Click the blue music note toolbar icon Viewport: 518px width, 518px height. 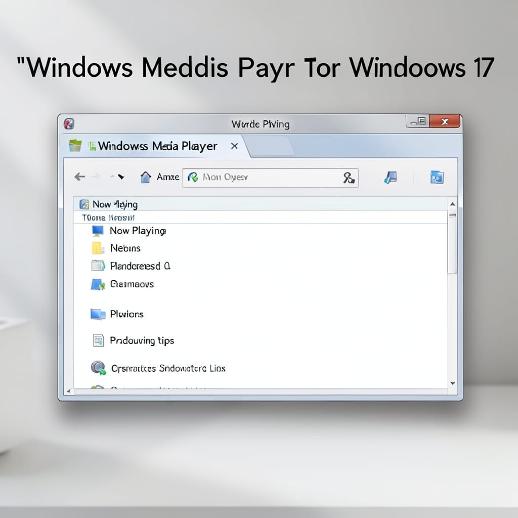coord(391,178)
